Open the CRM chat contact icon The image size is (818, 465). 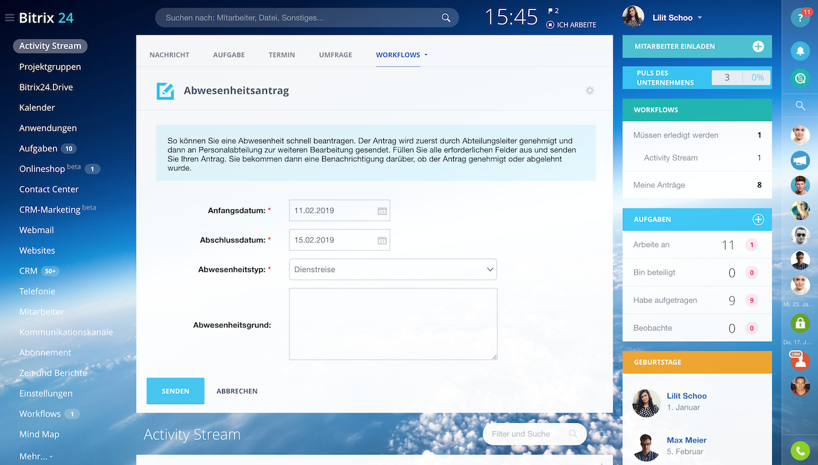click(x=800, y=360)
